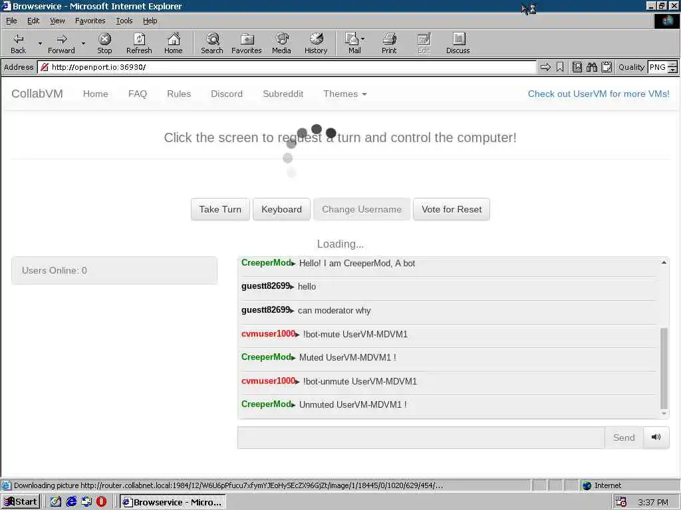Select the Browservice taskbar window button
This screenshot has width=681, height=510.
[173, 502]
